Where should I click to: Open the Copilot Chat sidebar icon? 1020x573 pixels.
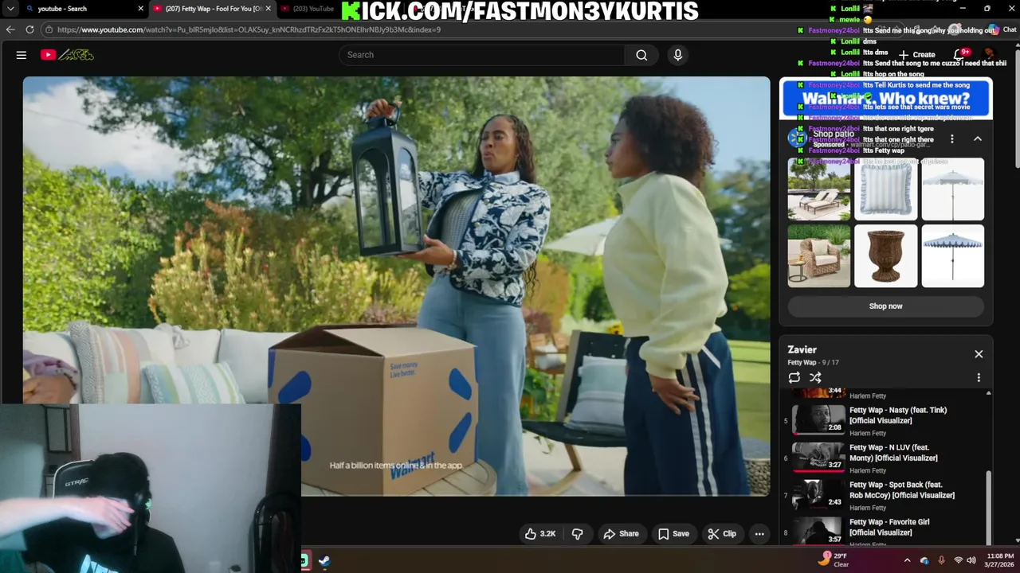point(1002,30)
